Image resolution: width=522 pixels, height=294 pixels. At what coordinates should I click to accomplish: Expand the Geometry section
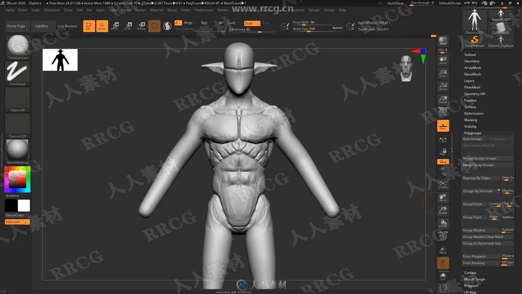472,61
